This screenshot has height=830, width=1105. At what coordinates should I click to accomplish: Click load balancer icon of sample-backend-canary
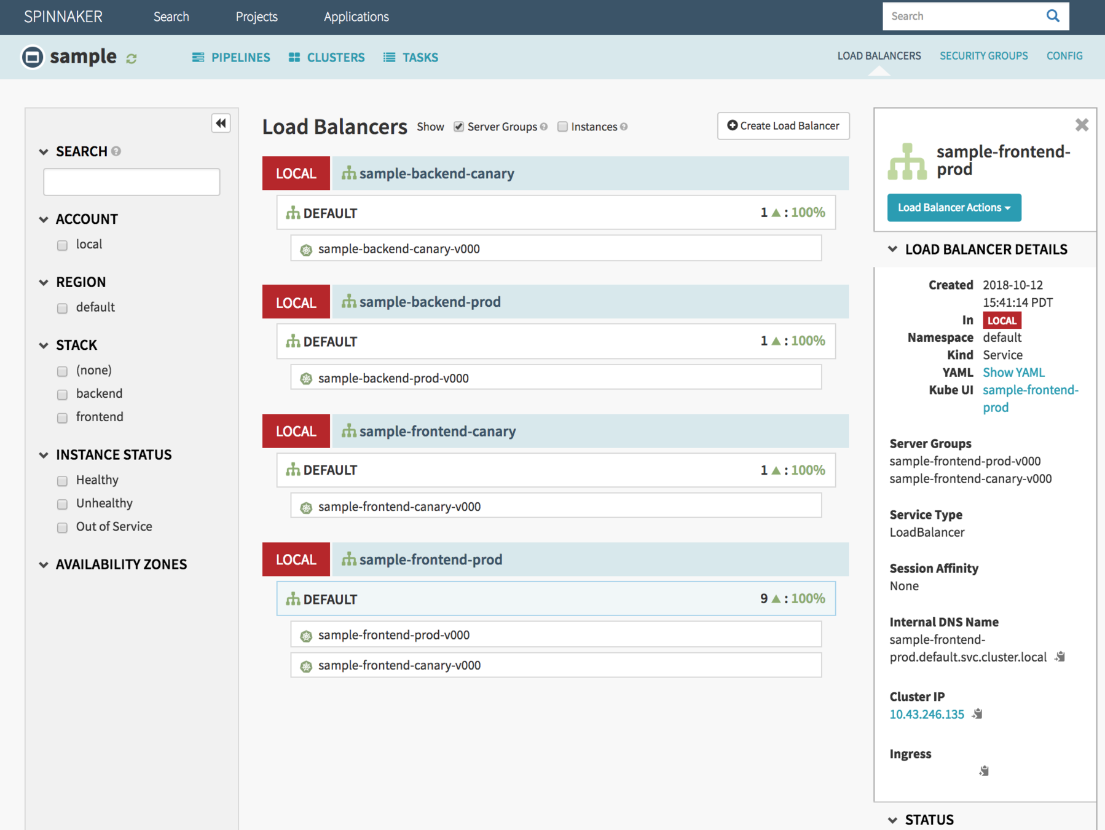point(349,173)
